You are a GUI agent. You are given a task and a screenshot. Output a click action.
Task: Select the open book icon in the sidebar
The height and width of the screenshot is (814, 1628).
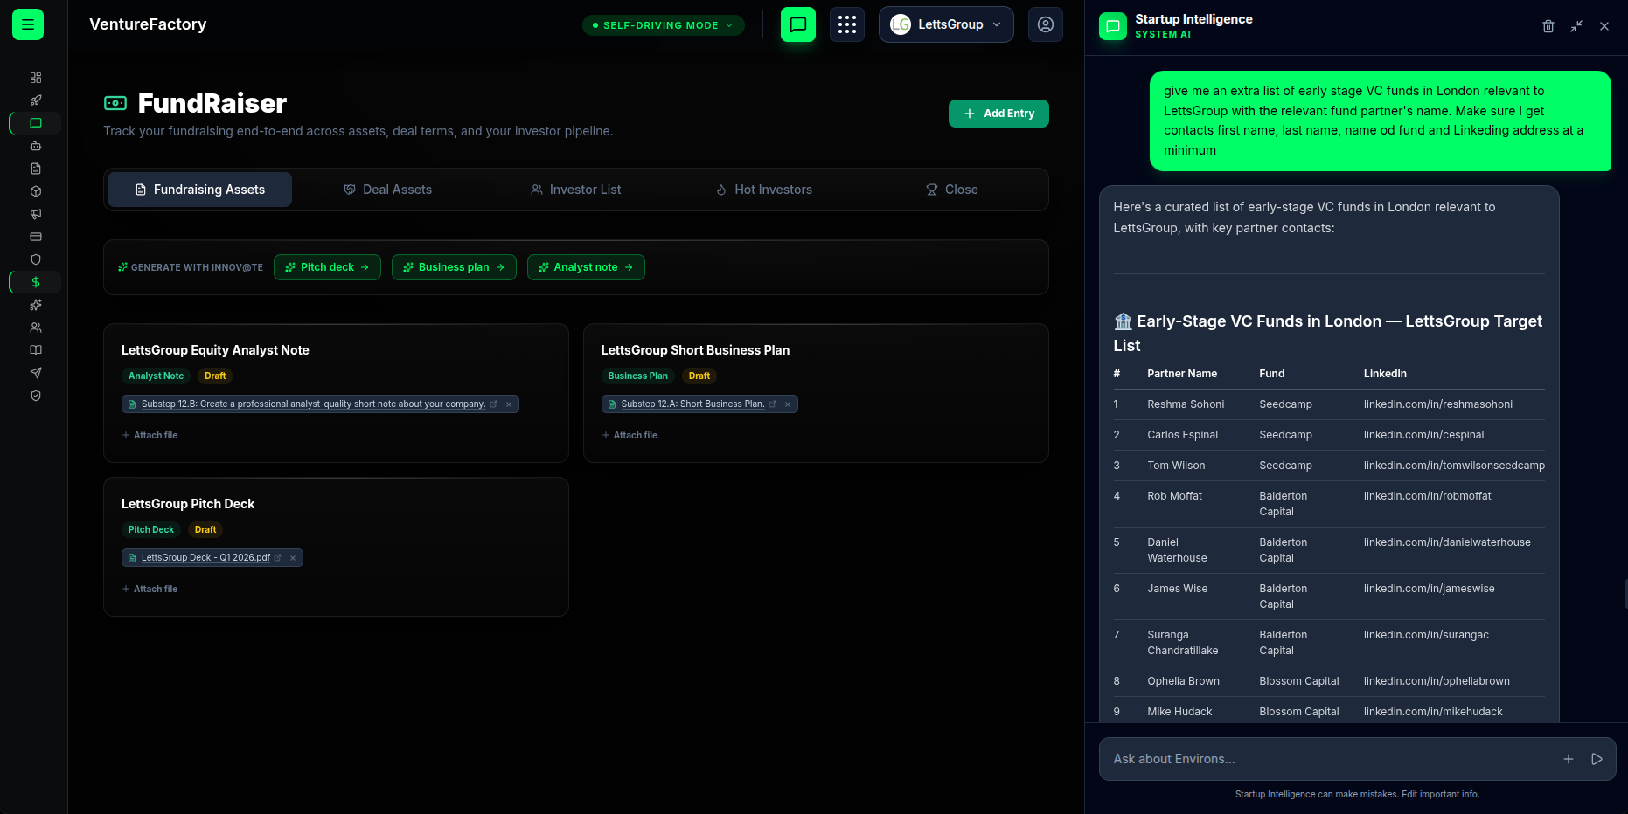coord(36,350)
